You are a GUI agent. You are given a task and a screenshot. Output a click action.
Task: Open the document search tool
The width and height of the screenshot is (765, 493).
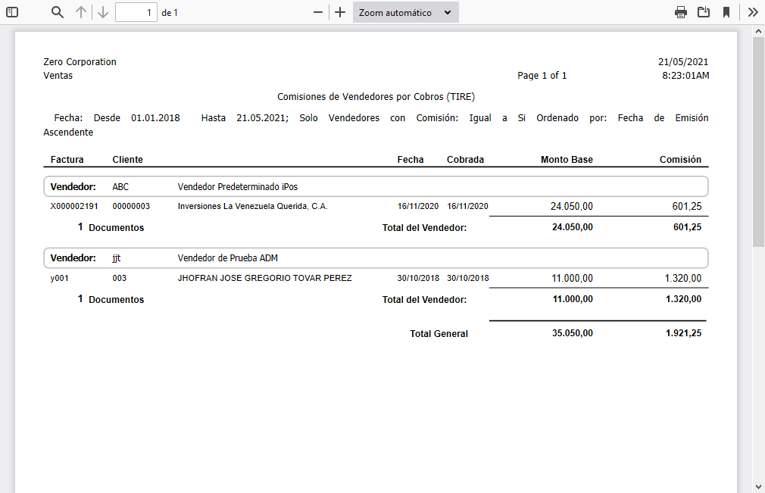57,12
